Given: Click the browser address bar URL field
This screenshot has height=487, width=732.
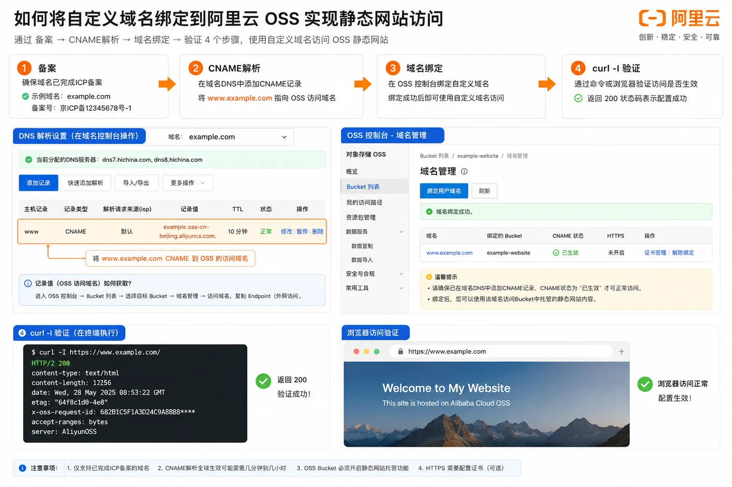Looking at the screenshot, I should [x=501, y=352].
